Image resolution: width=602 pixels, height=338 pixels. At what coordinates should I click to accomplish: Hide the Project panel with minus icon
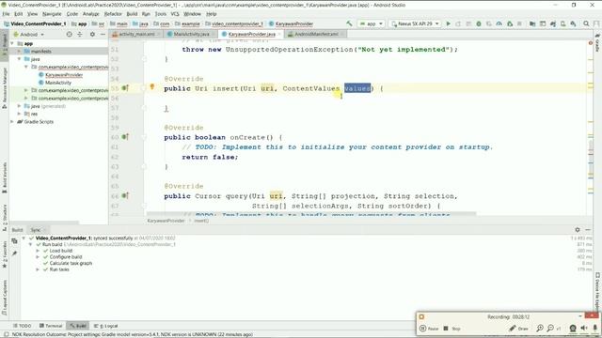pos(103,34)
